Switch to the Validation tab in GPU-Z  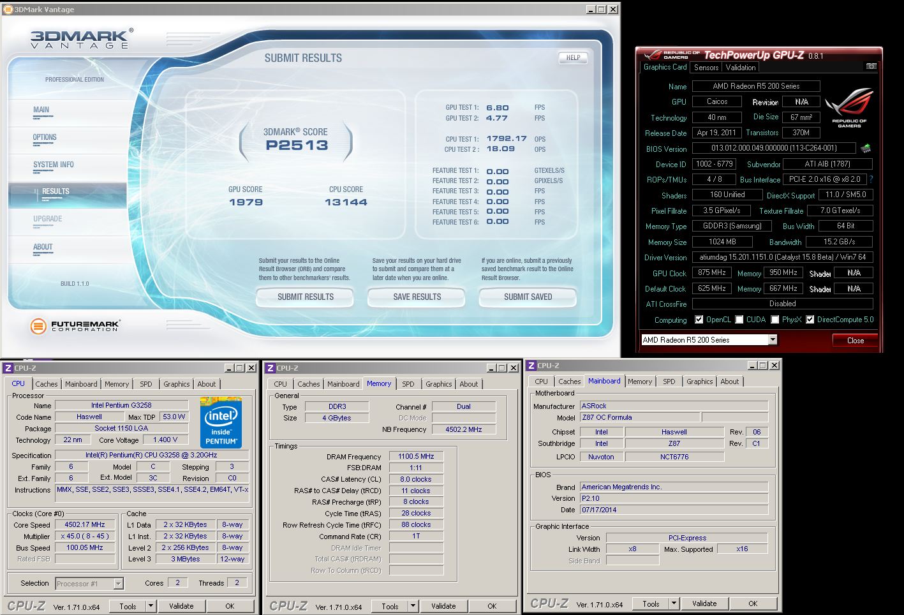tap(741, 68)
